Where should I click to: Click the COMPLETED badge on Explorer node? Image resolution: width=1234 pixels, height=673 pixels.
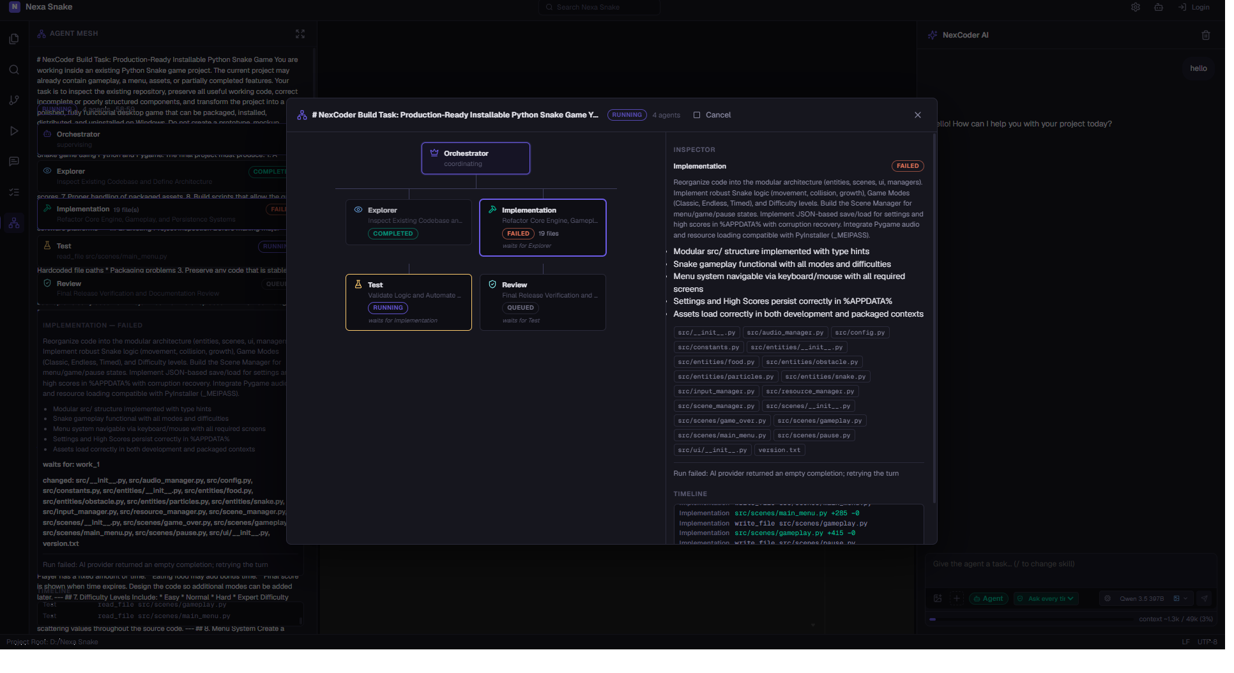pyautogui.click(x=393, y=234)
